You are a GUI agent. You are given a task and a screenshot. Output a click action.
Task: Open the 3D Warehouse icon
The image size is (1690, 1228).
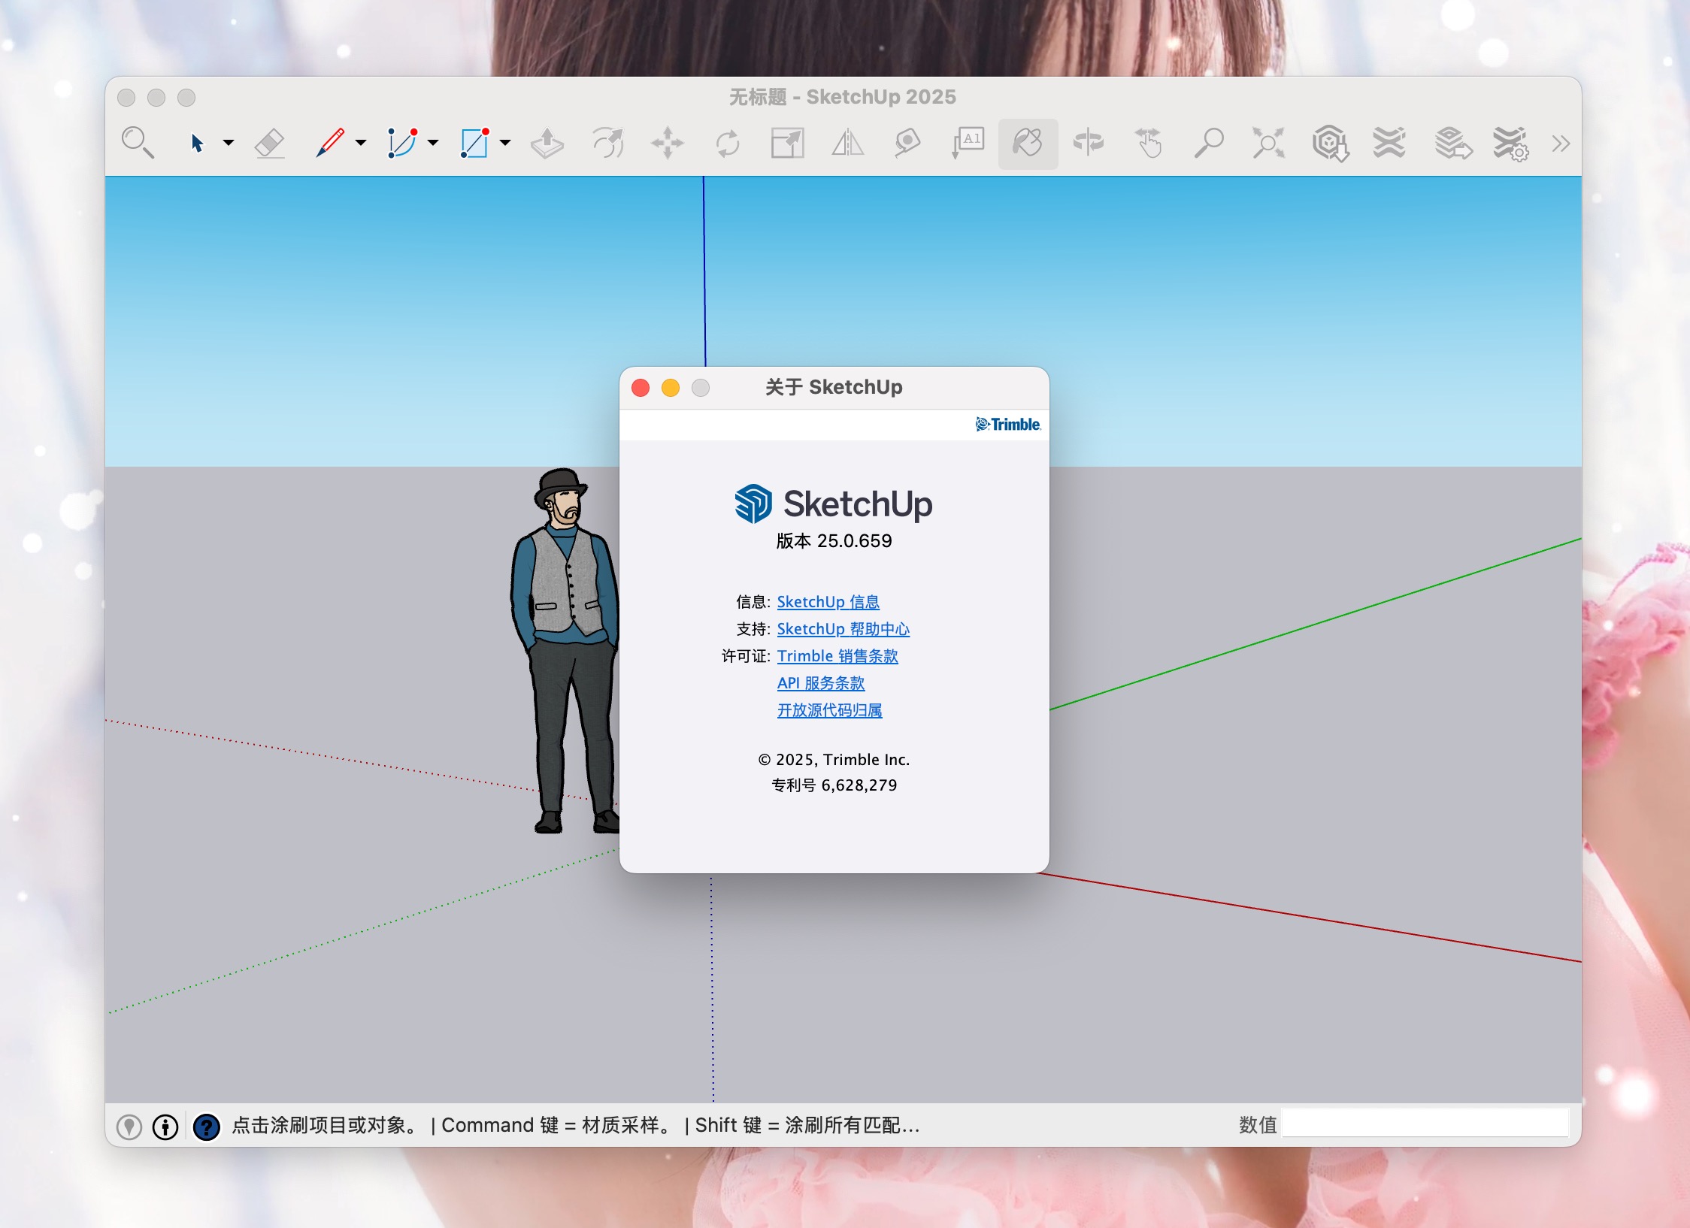pyautogui.click(x=1330, y=143)
